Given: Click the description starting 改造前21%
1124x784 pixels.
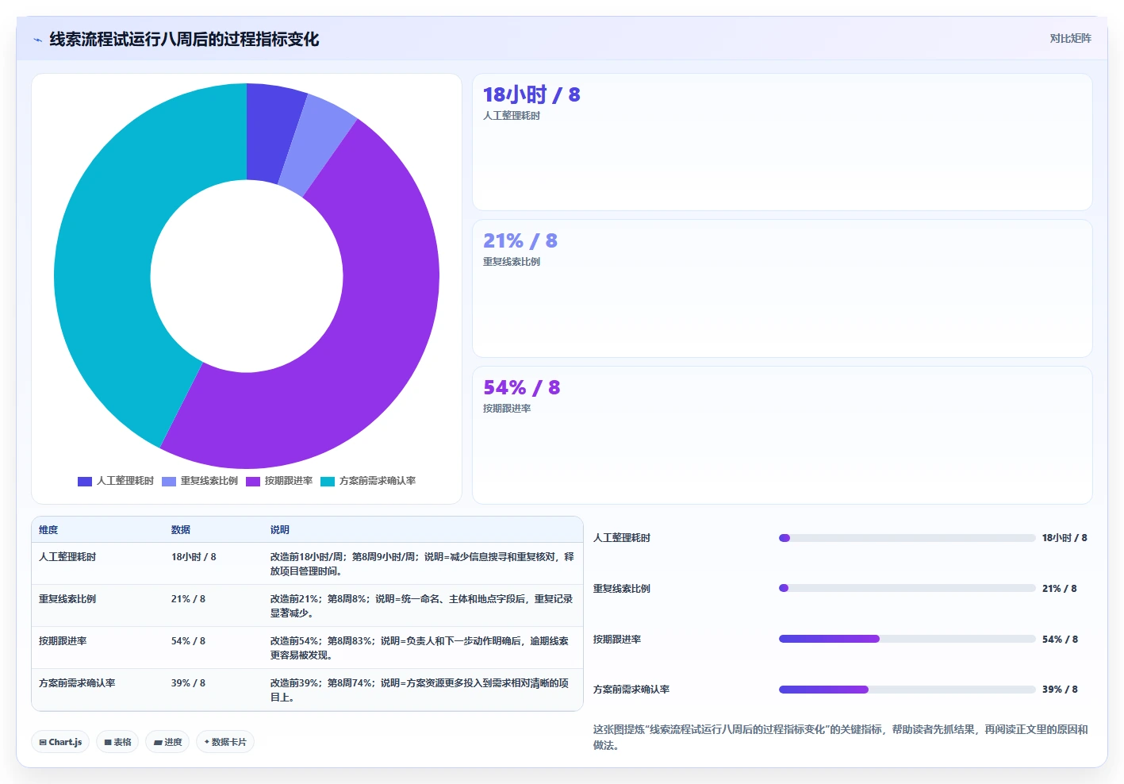Looking at the screenshot, I should 422,606.
